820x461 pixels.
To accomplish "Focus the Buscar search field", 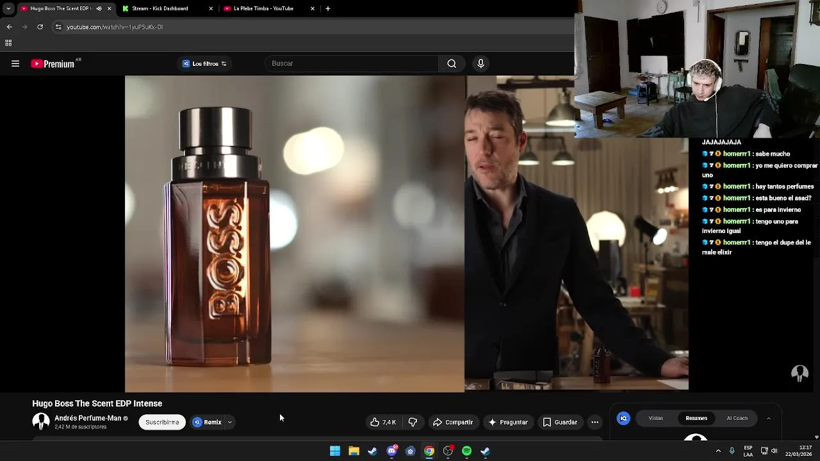I will [352, 63].
